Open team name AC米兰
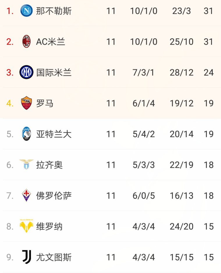This screenshot has width=221, height=273. point(50,42)
